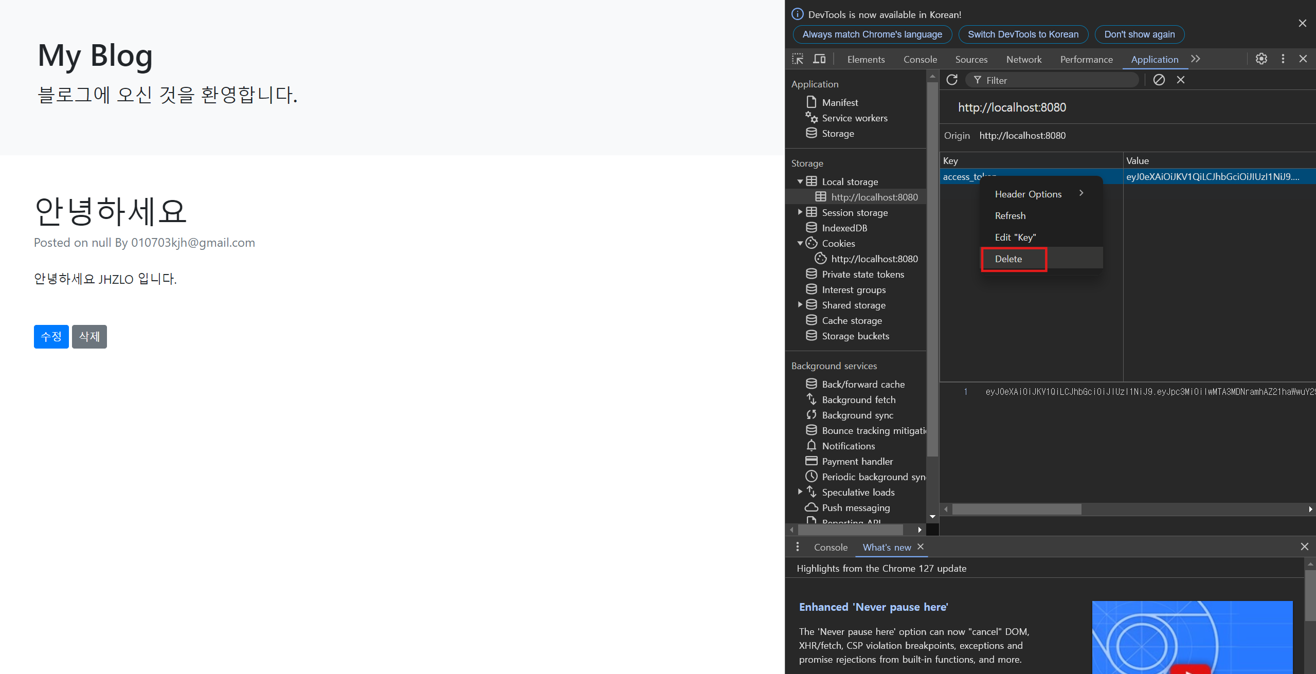Open the DevTools settings gear
Screen dimensions: 1316x674
[x=1261, y=59]
